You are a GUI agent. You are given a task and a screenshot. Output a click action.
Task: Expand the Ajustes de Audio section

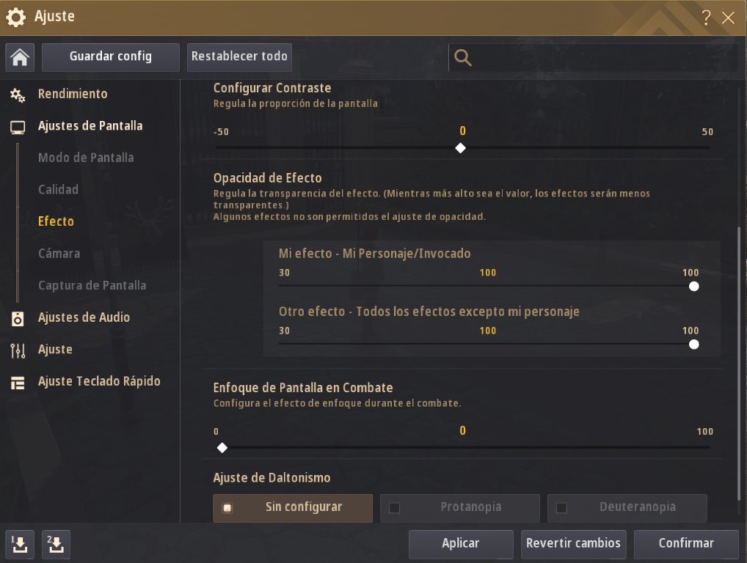(x=84, y=317)
